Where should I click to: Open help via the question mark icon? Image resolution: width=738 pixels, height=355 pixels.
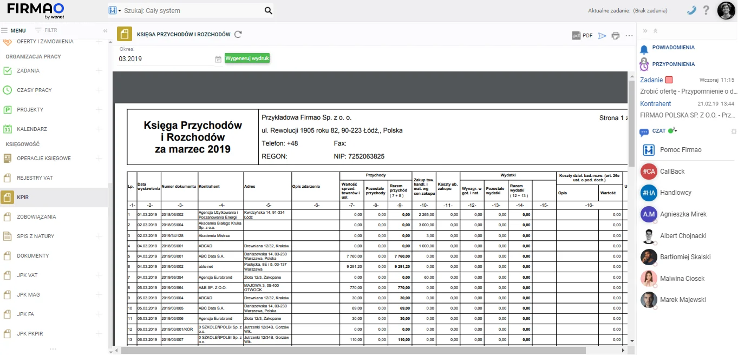click(706, 10)
